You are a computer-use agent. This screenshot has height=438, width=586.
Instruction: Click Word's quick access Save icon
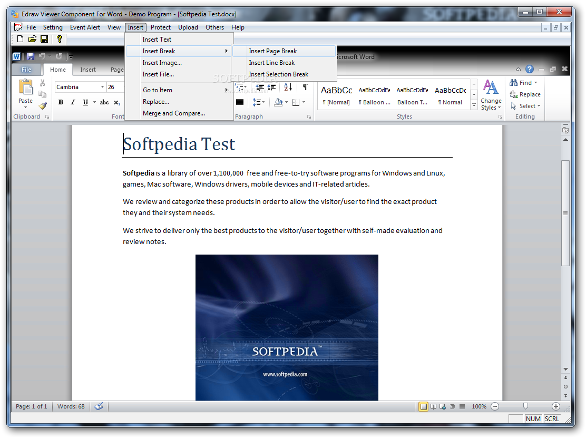(x=30, y=56)
